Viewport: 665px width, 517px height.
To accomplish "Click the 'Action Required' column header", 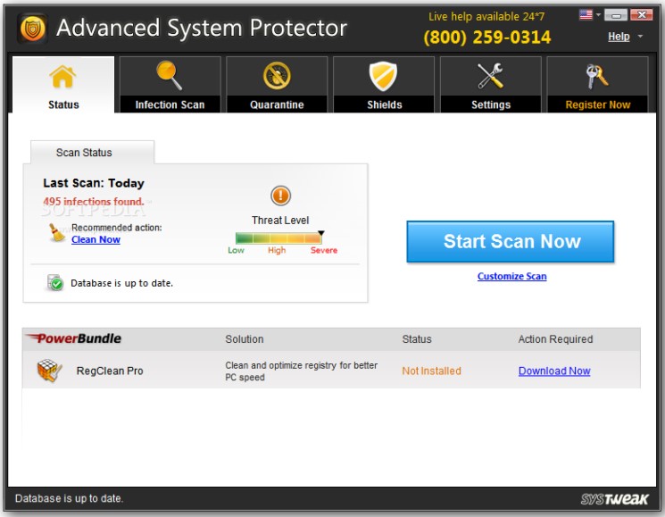I will [x=555, y=339].
